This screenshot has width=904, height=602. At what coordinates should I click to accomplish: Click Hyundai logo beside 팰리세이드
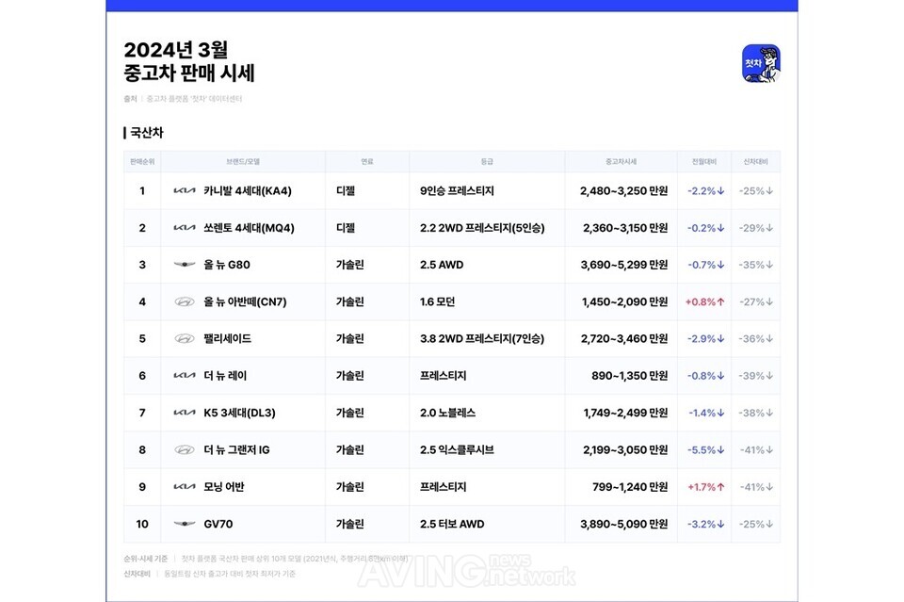pyautogui.click(x=185, y=338)
